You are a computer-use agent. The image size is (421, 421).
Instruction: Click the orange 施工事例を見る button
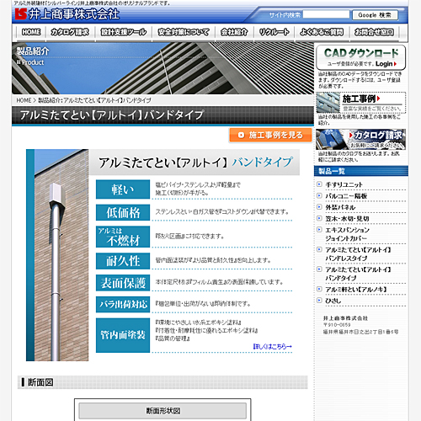point(270,136)
